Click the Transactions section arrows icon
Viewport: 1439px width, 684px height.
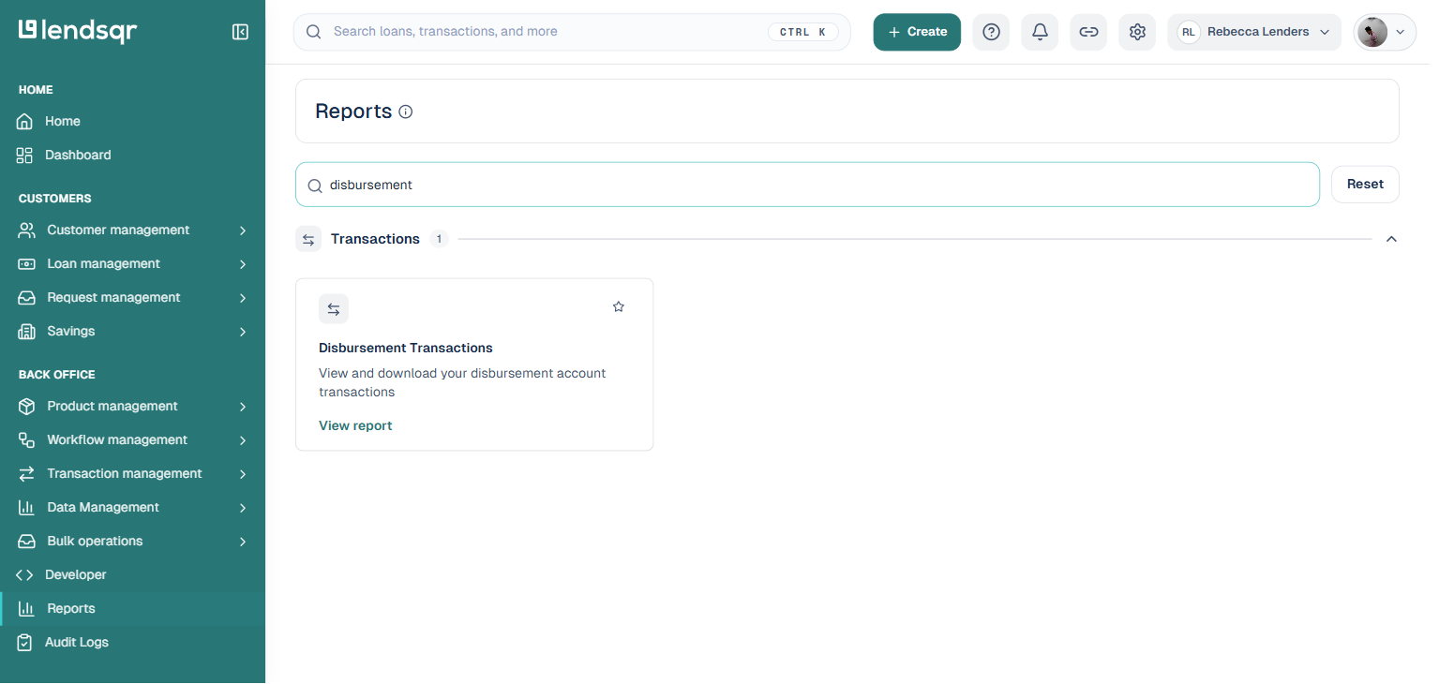coord(308,239)
